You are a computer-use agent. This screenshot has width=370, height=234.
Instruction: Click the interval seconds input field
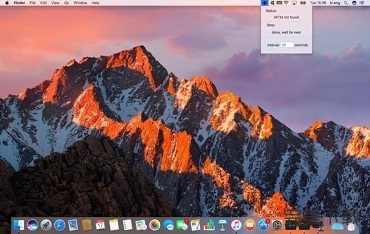point(287,45)
